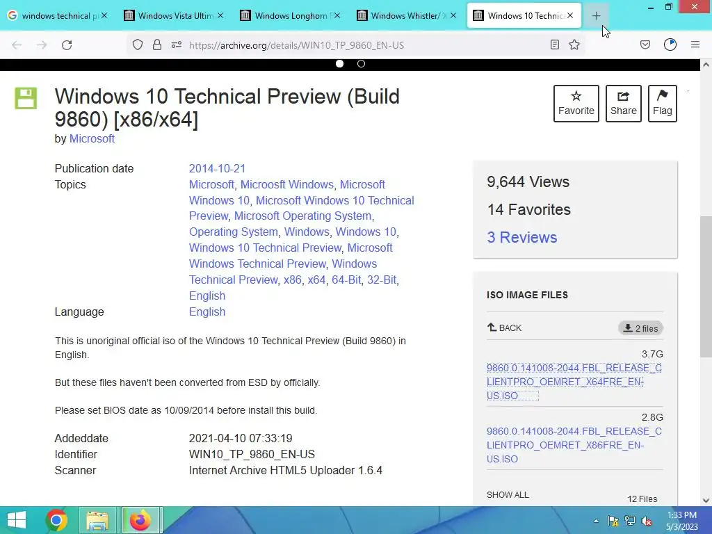
Task: Click scrollbar up arrow
Action: 706,65
